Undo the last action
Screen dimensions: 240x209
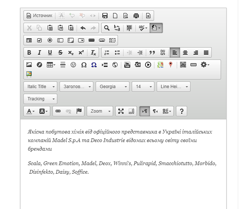[83, 28]
